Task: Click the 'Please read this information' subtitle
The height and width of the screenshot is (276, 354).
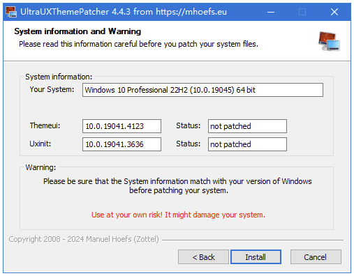Action: point(138,44)
